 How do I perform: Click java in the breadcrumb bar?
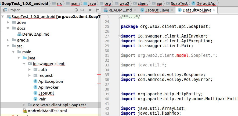[92, 3]
